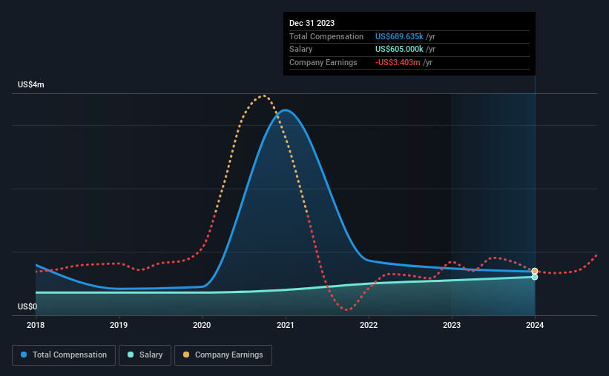Select the orange Company Earnings marker at 2024
The height and width of the screenshot is (376, 609).
[535, 271]
